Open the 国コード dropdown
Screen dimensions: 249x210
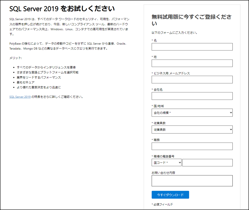point(166,163)
